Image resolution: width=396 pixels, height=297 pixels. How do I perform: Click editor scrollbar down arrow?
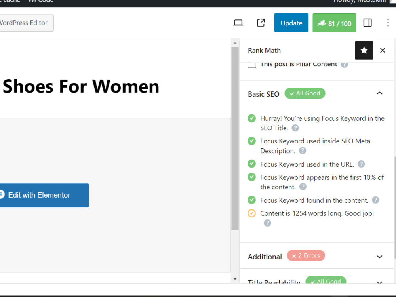[235, 279]
